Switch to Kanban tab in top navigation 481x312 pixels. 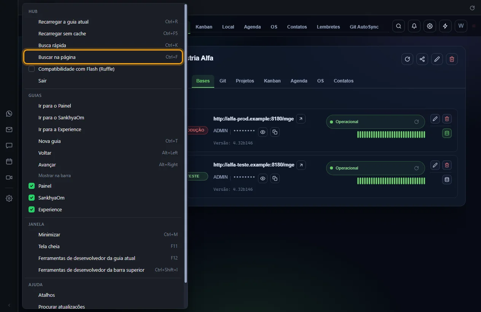coord(204,27)
